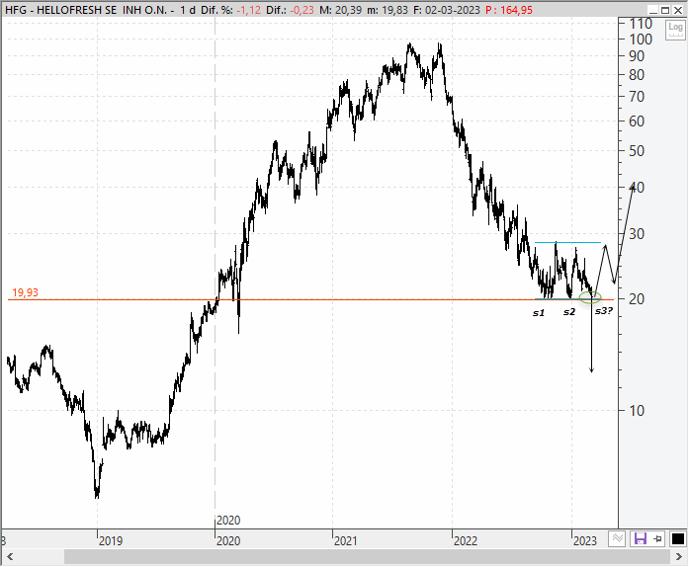Click the 'F: 02-03-2023' date text
The height and width of the screenshot is (567, 689).
click(x=447, y=10)
